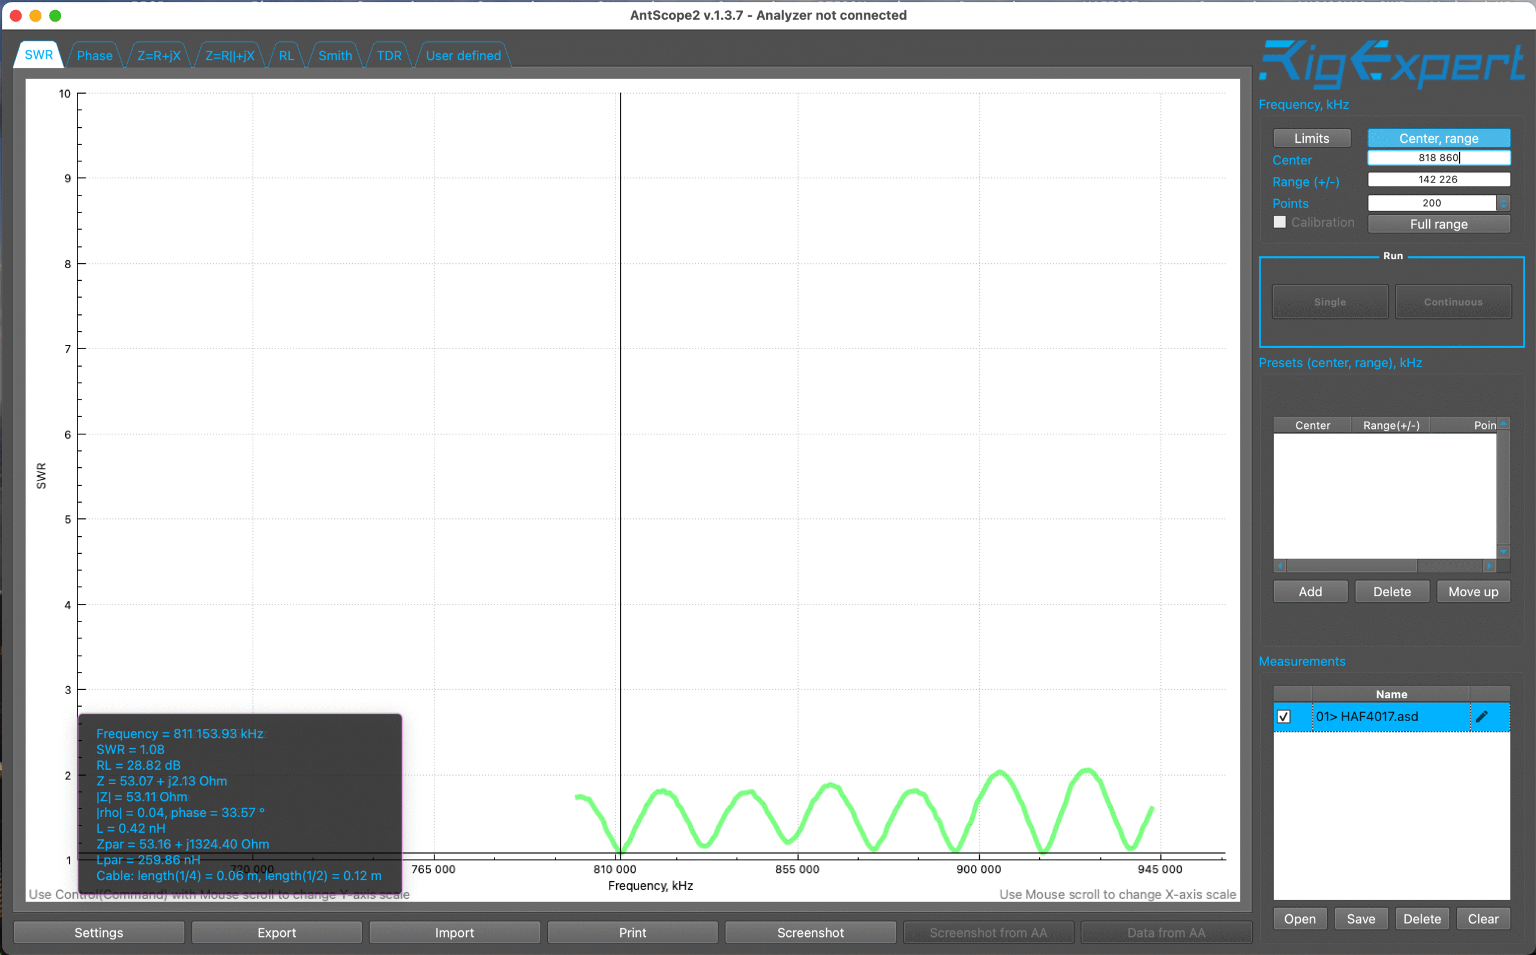Click the RigExpert logo
The image size is (1536, 955).
[x=1391, y=65]
